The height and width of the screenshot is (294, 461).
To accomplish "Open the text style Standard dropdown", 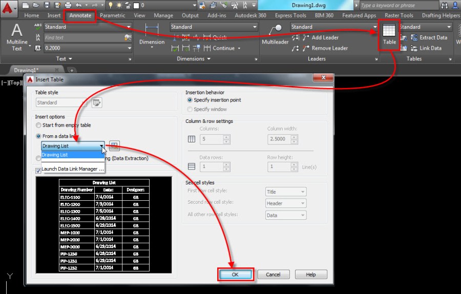I will 88,27.
